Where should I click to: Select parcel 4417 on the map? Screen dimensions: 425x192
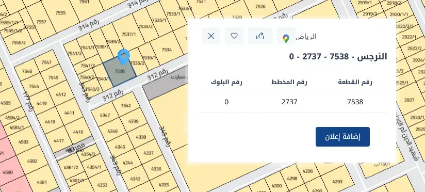[59, 141]
